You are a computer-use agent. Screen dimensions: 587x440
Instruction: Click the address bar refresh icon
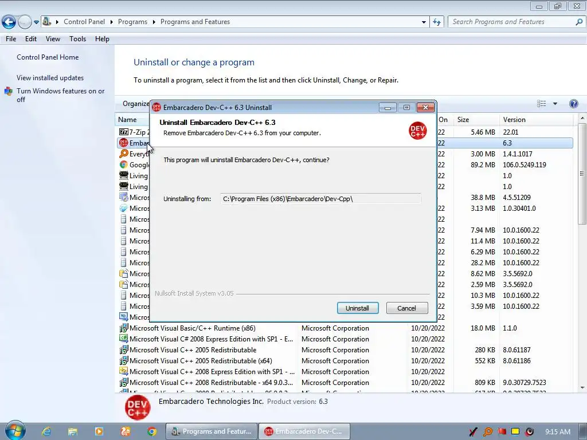pyautogui.click(x=436, y=22)
